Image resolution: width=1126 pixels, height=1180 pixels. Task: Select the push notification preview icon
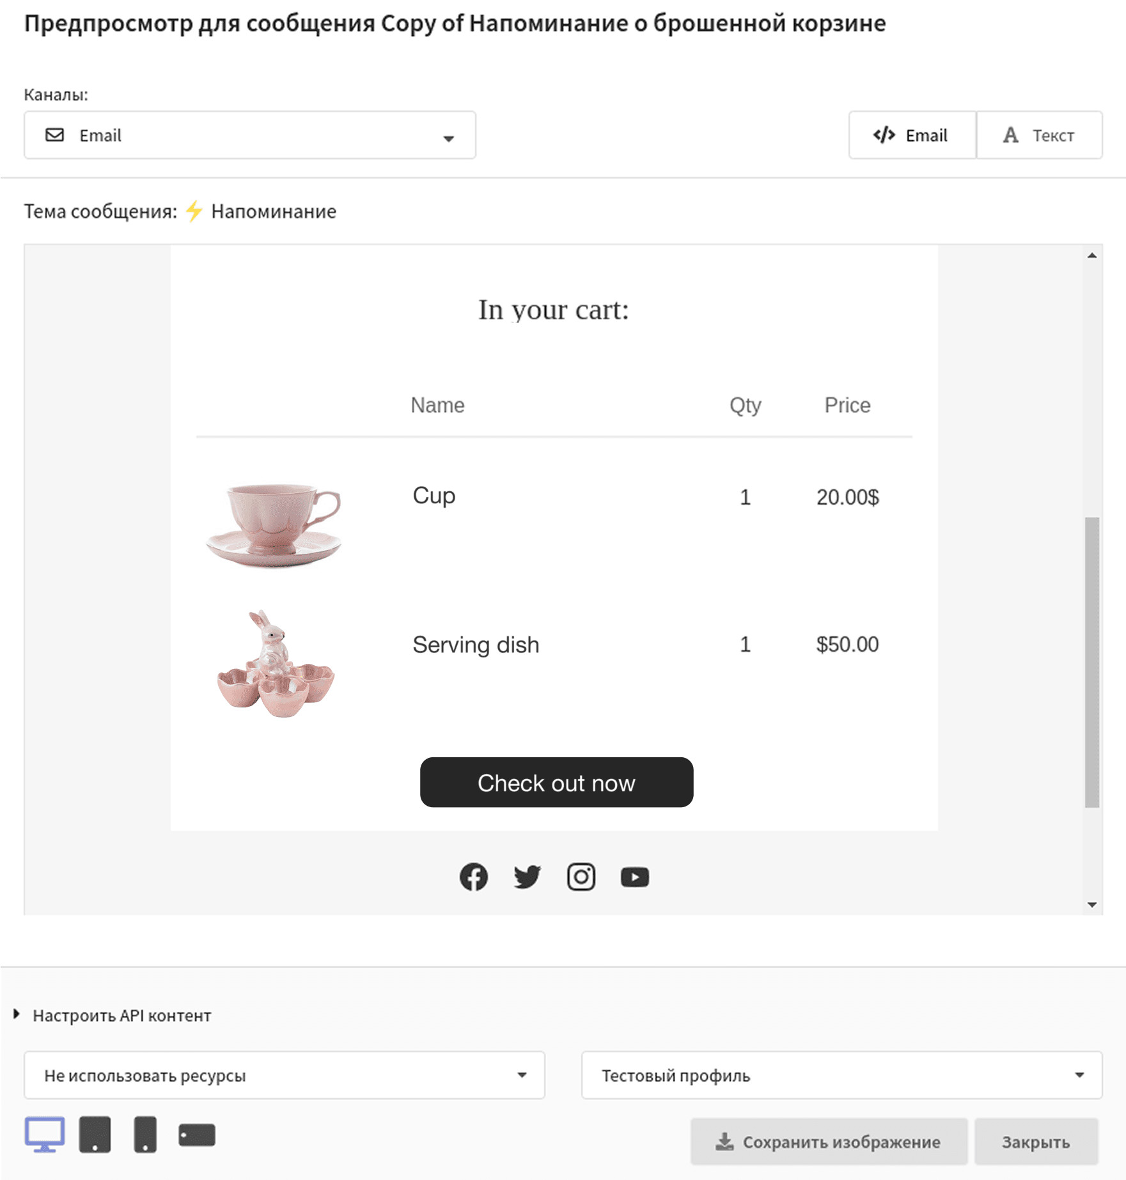click(x=197, y=1135)
